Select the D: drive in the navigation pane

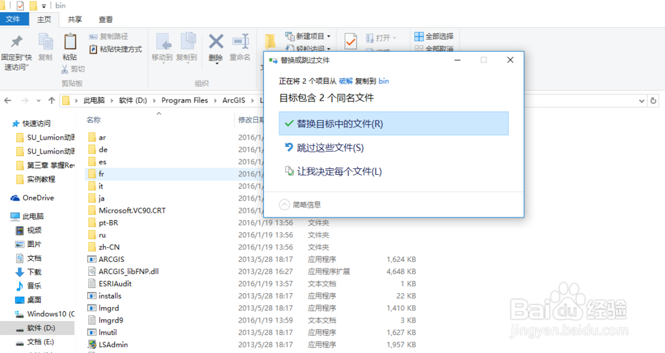coord(36,328)
